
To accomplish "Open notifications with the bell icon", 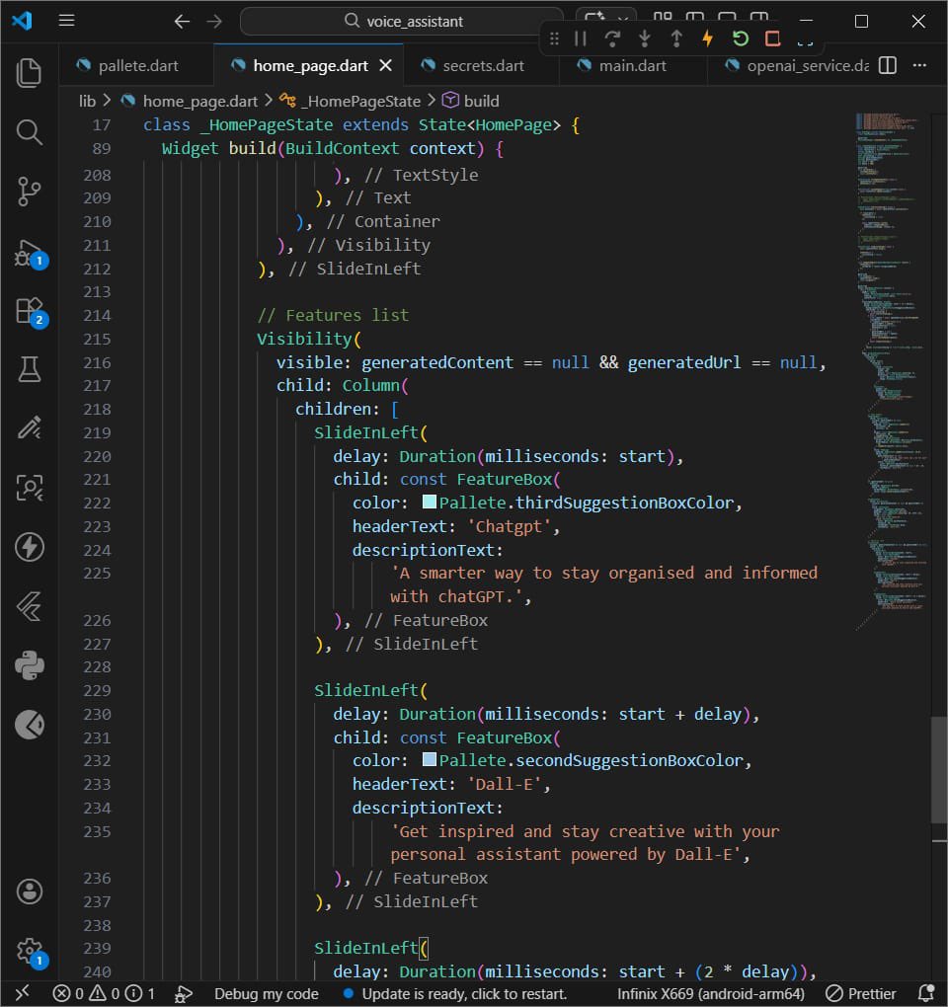I will (925, 993).
